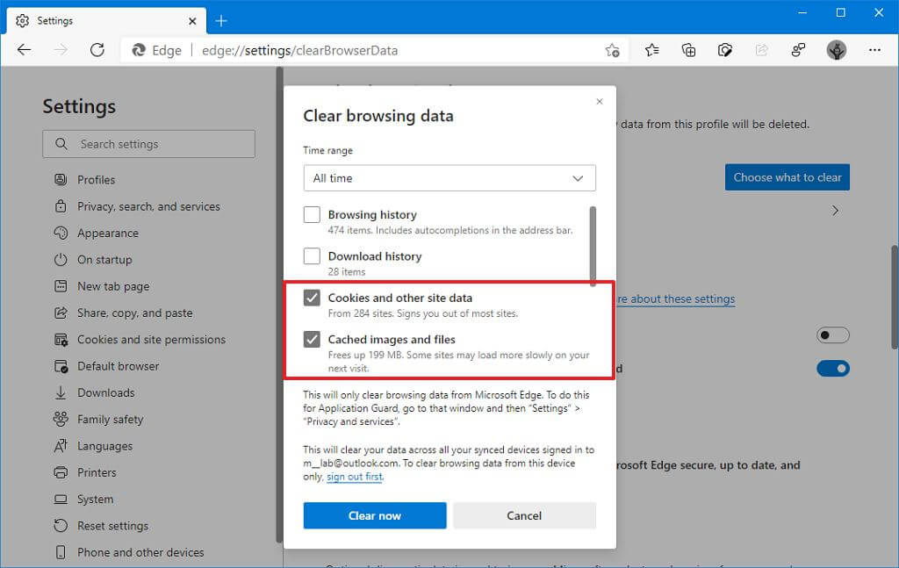The image size is (899, 568).
Task: Click the New tab page sidebar icon
Action: [x=61, y=285]
